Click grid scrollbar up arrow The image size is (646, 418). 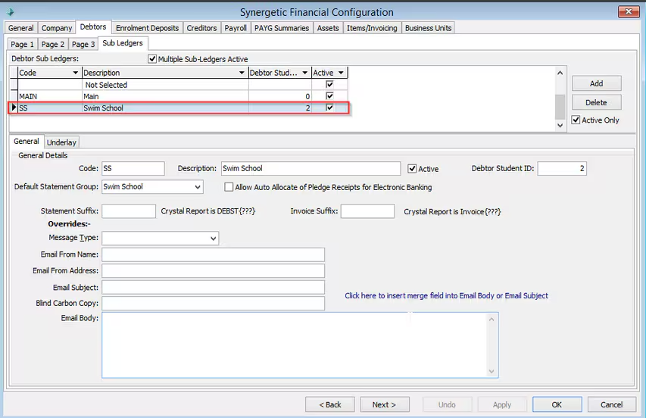[x=560, y=73]
